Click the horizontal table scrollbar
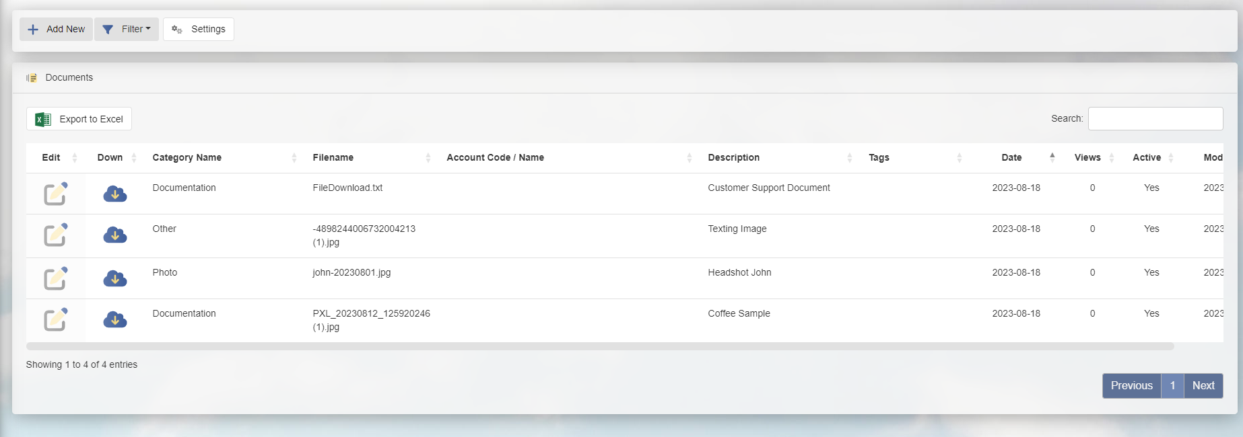 600,346
